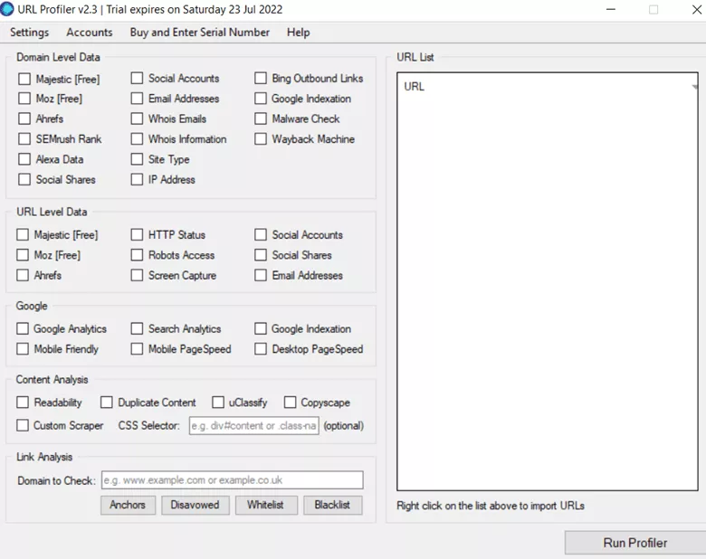Check URL Level Social Shares
This screenshot has width=706, height=559.
coord(261,255)
